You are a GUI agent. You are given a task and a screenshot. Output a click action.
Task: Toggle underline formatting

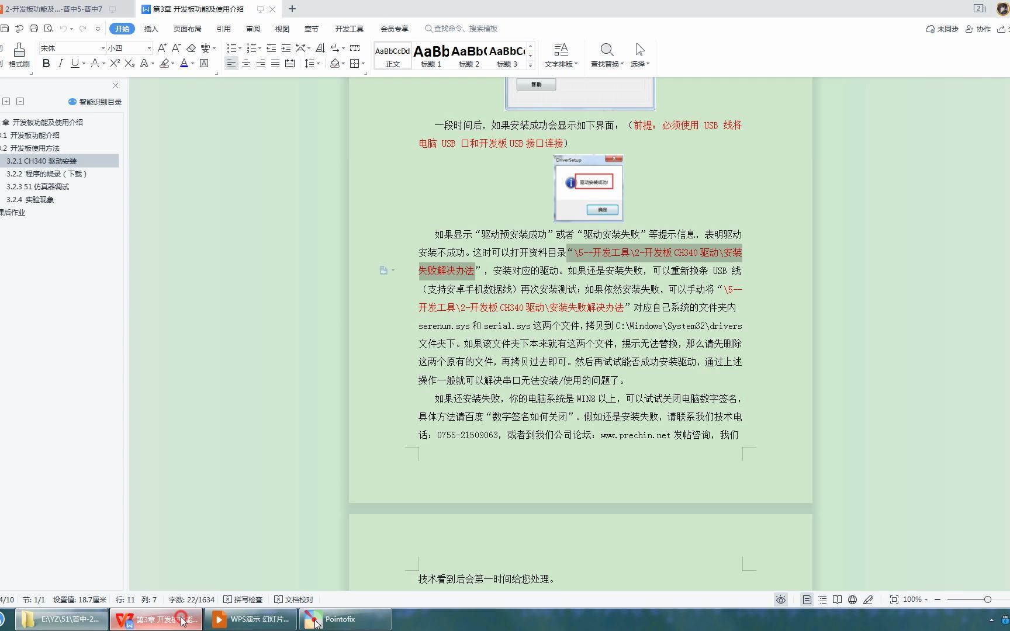click(x=73, y=63)
